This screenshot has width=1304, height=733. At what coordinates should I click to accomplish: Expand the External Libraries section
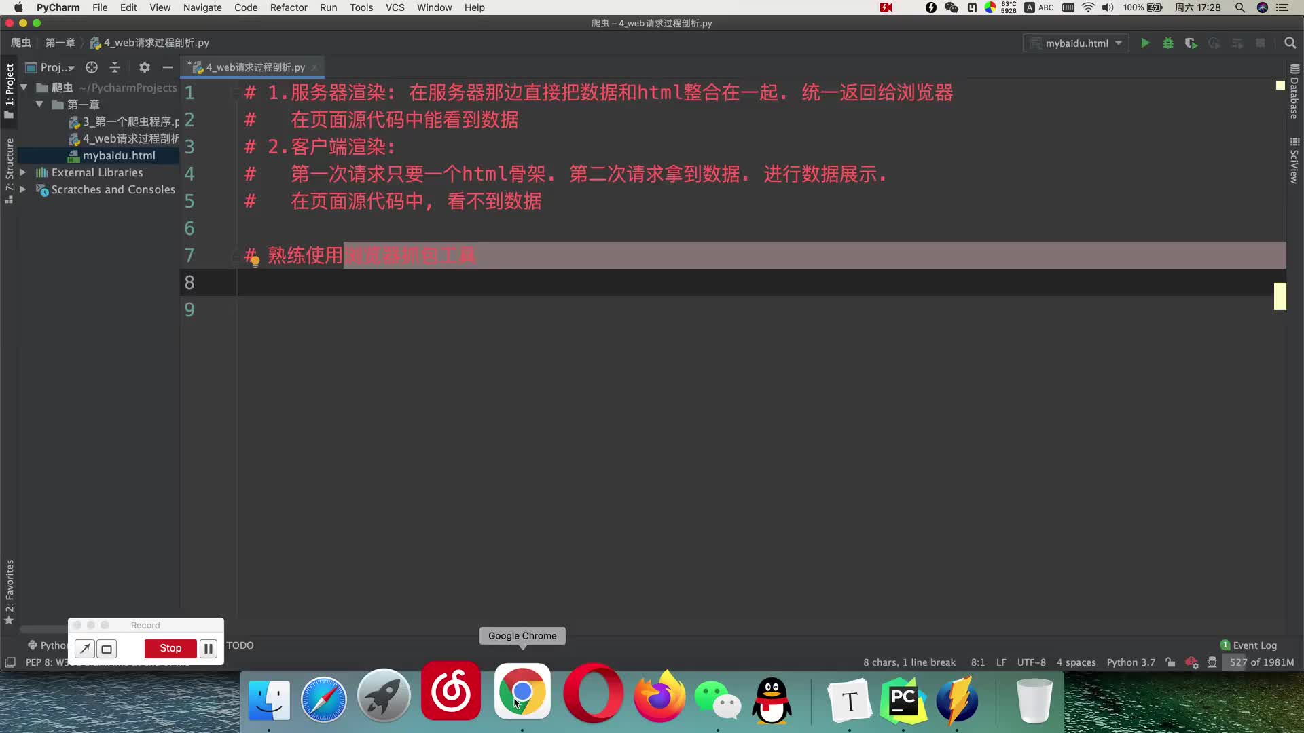[23, 172]
